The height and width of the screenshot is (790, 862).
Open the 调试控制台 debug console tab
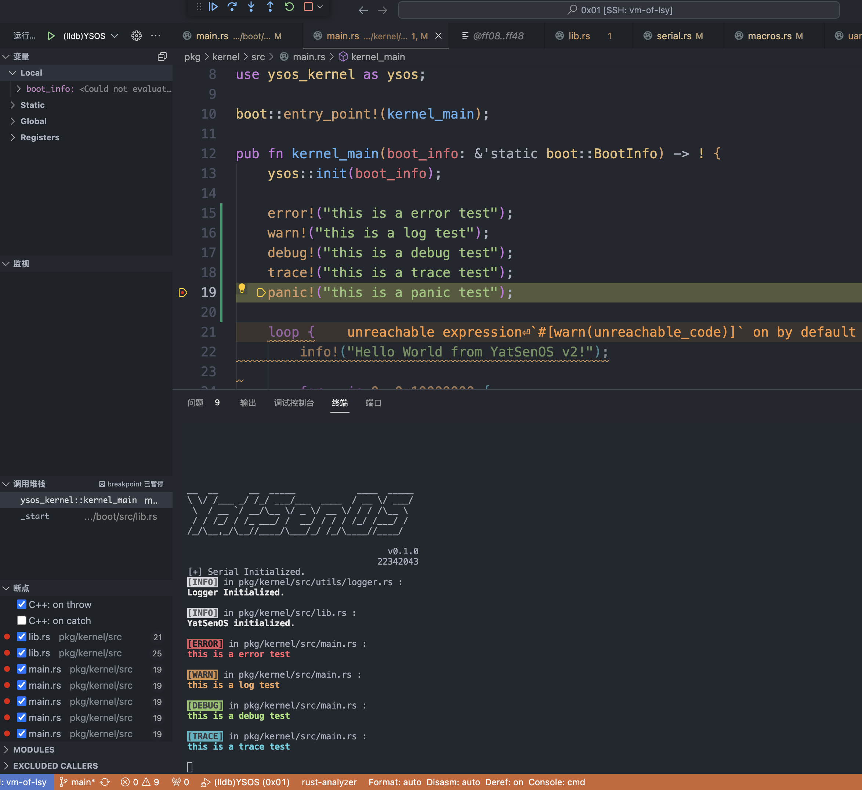tap(294, 403)
